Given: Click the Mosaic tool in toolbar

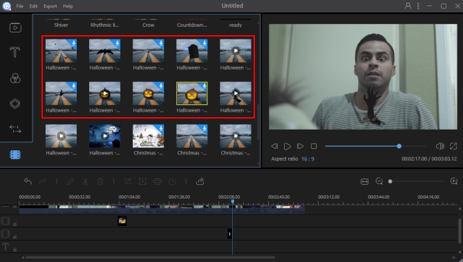Looking at the screenshot, I should coord(158,181).
